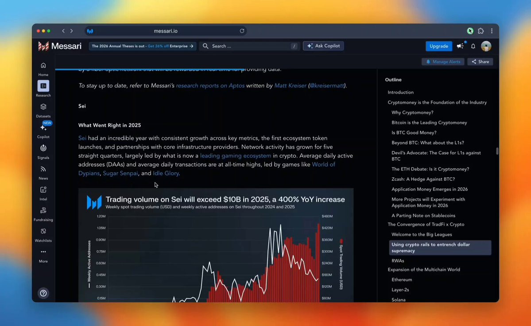Focus the Search field
The image size is (531, 326).
(x=249, y=46)
